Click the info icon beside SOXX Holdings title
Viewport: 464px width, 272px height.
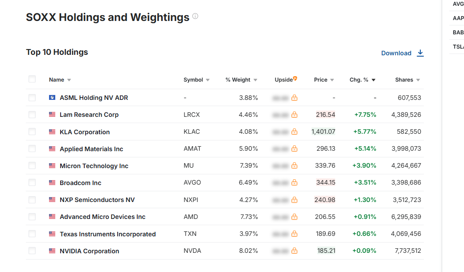click(x=195, y=16)
